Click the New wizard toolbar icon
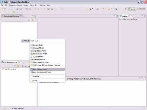The image size is (147, 110). 4,9
